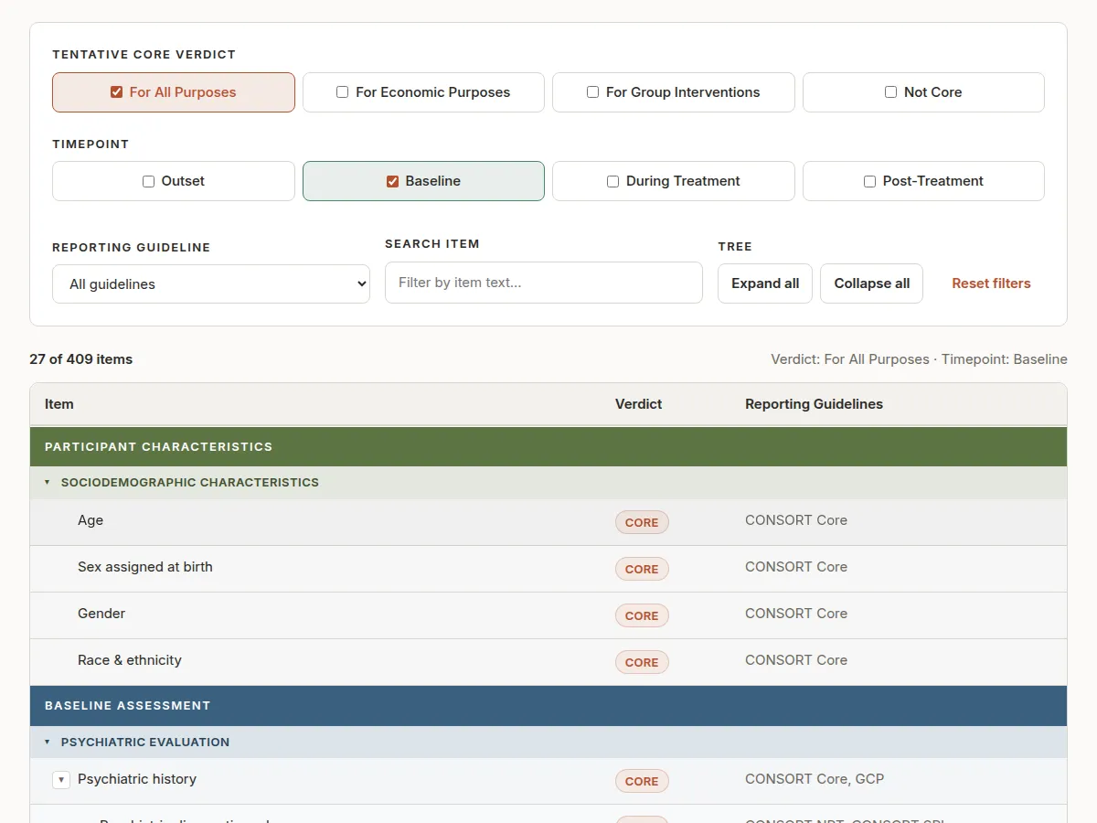Click the active filter summary text
Screen dimensions: 1097x823
(x=919, y=359)
